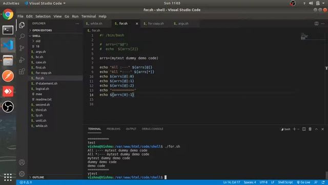The height and width of the screenshot is (185, 328).
Task: Open Activities overview
Action: click(11, 4)
